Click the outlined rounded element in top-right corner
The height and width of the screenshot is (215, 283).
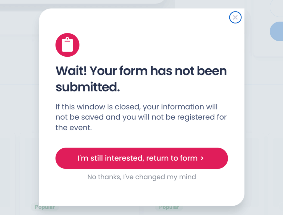(x=276, y=8)
